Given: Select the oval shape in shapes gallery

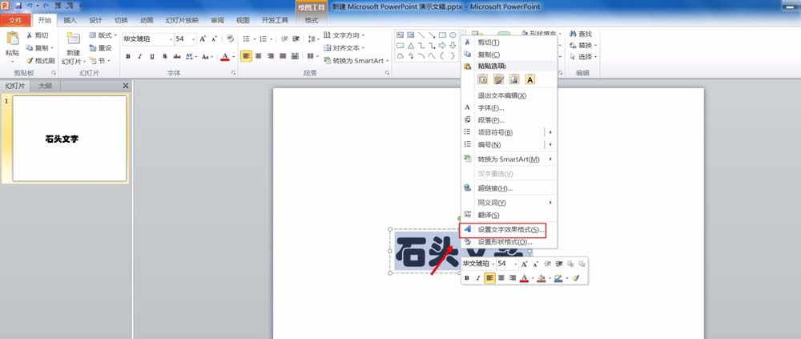Looking at the screenshot, I should pos(453,35).
